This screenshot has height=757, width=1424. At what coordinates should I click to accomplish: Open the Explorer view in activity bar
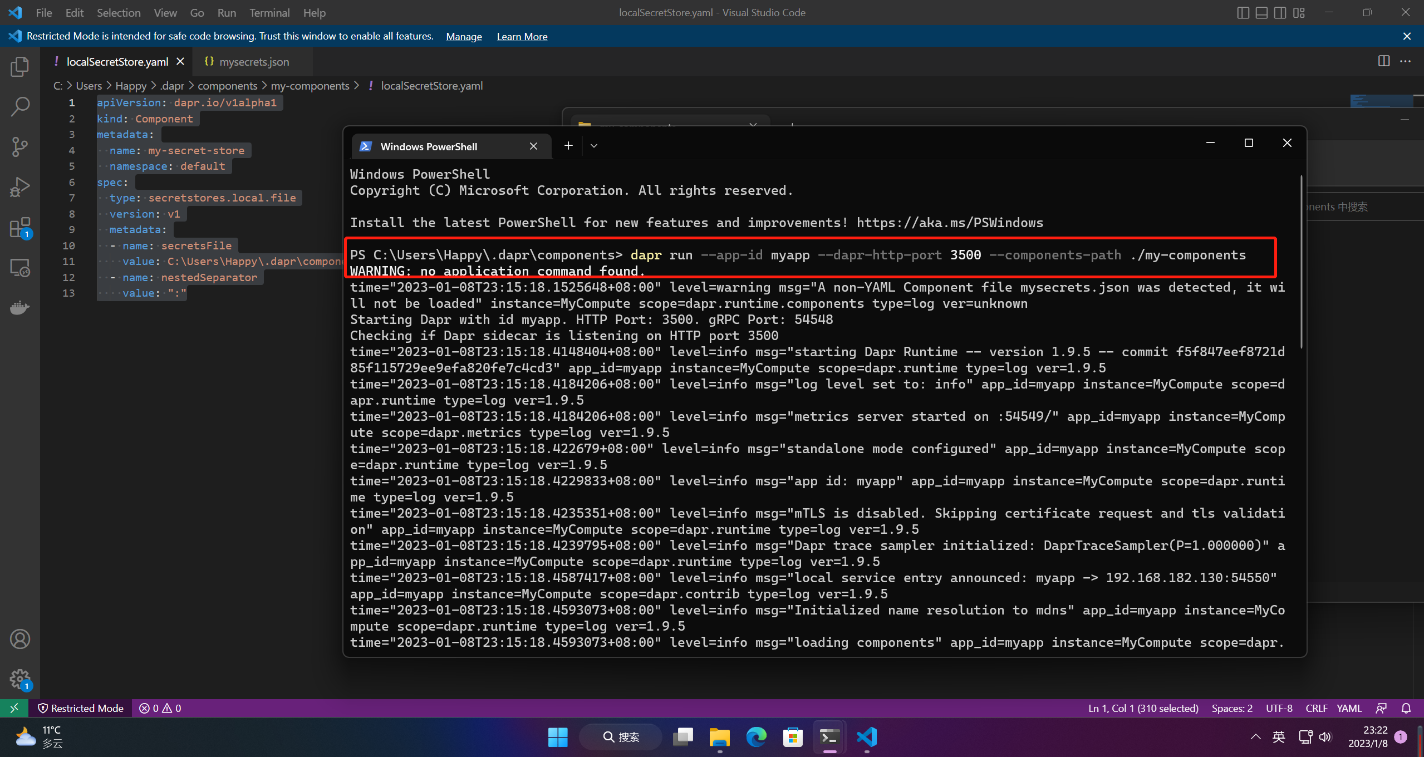coord(20,67)
